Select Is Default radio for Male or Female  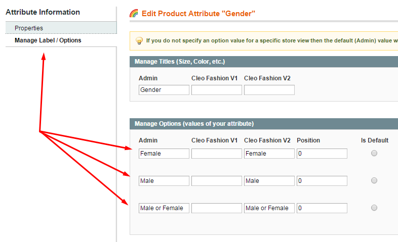(374, 208)
